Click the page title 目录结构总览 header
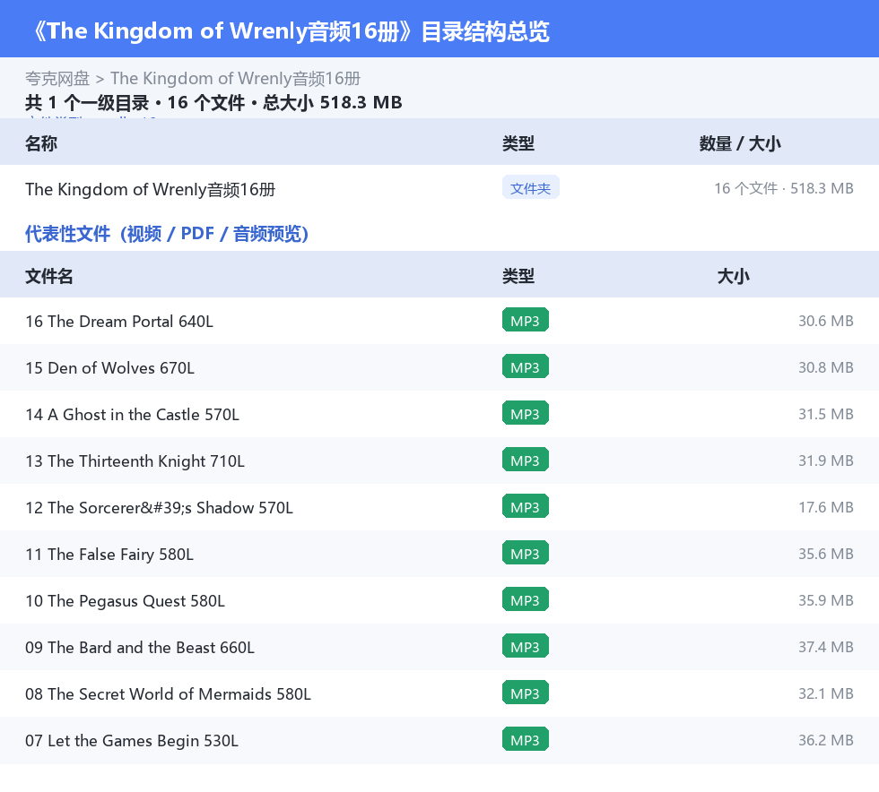The image size is (879, 792). [x=291, y=30]
